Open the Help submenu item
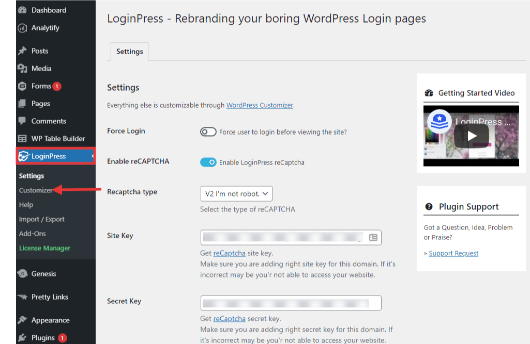Screen dimensions: 530x344 pos(26,205)
